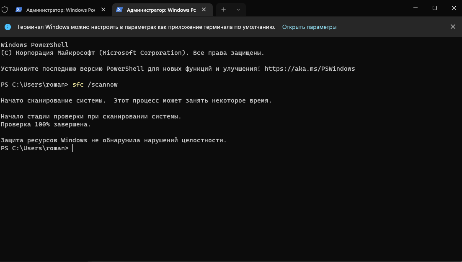The image size is (462, 262).
Task: Click the blue info icon in notification bar
Action: 8,27
